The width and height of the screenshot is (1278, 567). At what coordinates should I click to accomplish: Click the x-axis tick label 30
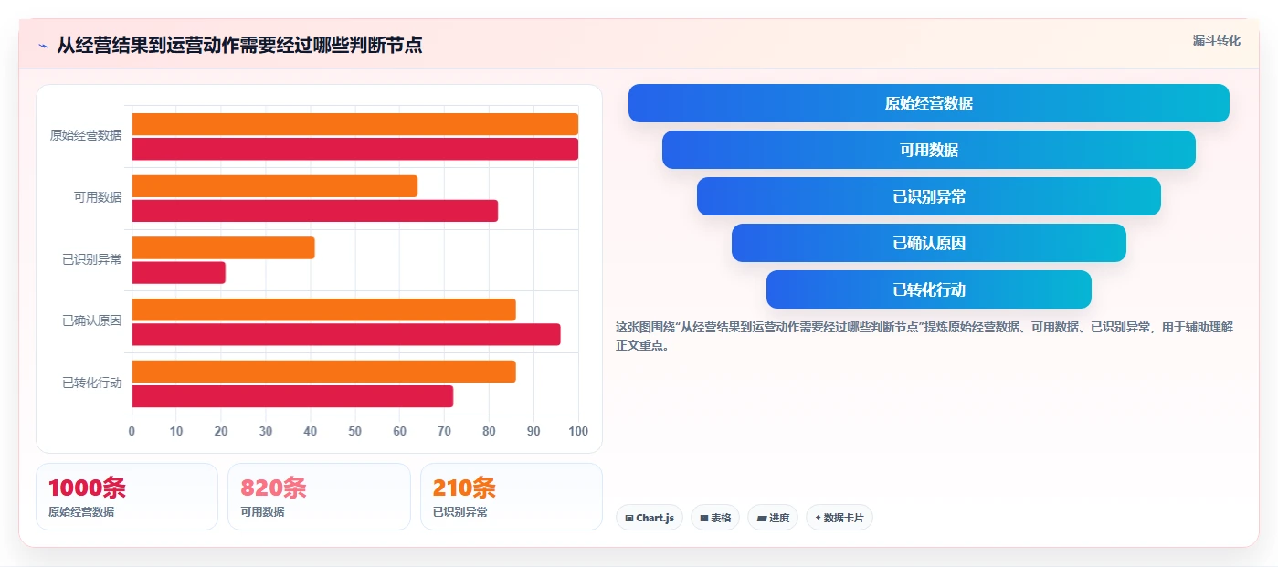[x=266, y=431]
